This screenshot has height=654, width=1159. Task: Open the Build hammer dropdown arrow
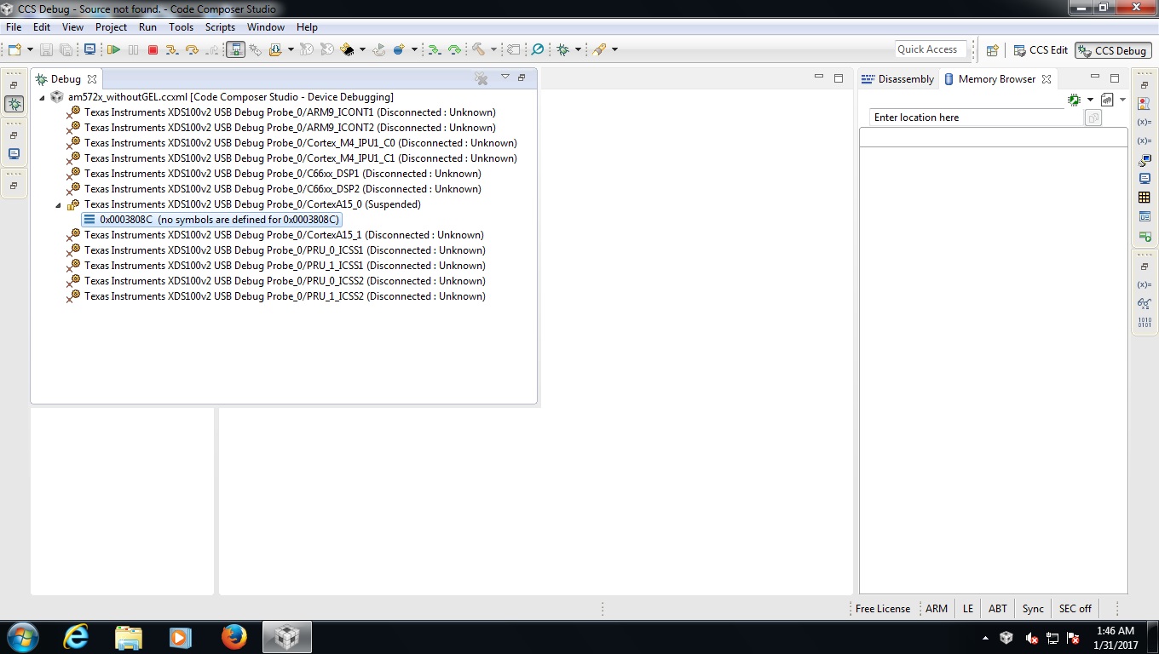(493, 49)
